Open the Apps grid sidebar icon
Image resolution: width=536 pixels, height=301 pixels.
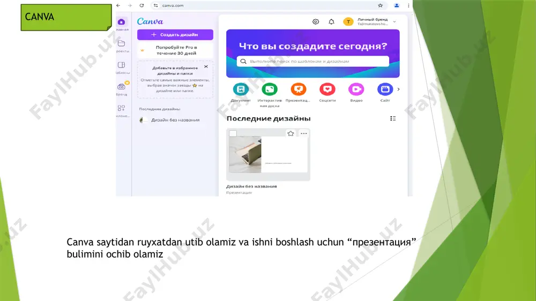point(121,108)
